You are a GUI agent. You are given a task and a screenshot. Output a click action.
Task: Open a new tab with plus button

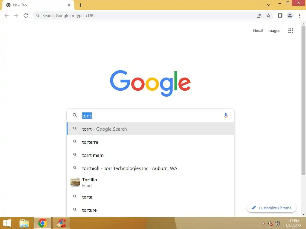click(81, 5)
